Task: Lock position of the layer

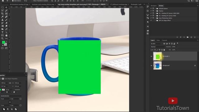Action: pyautogui.click(x=160, y=50)
